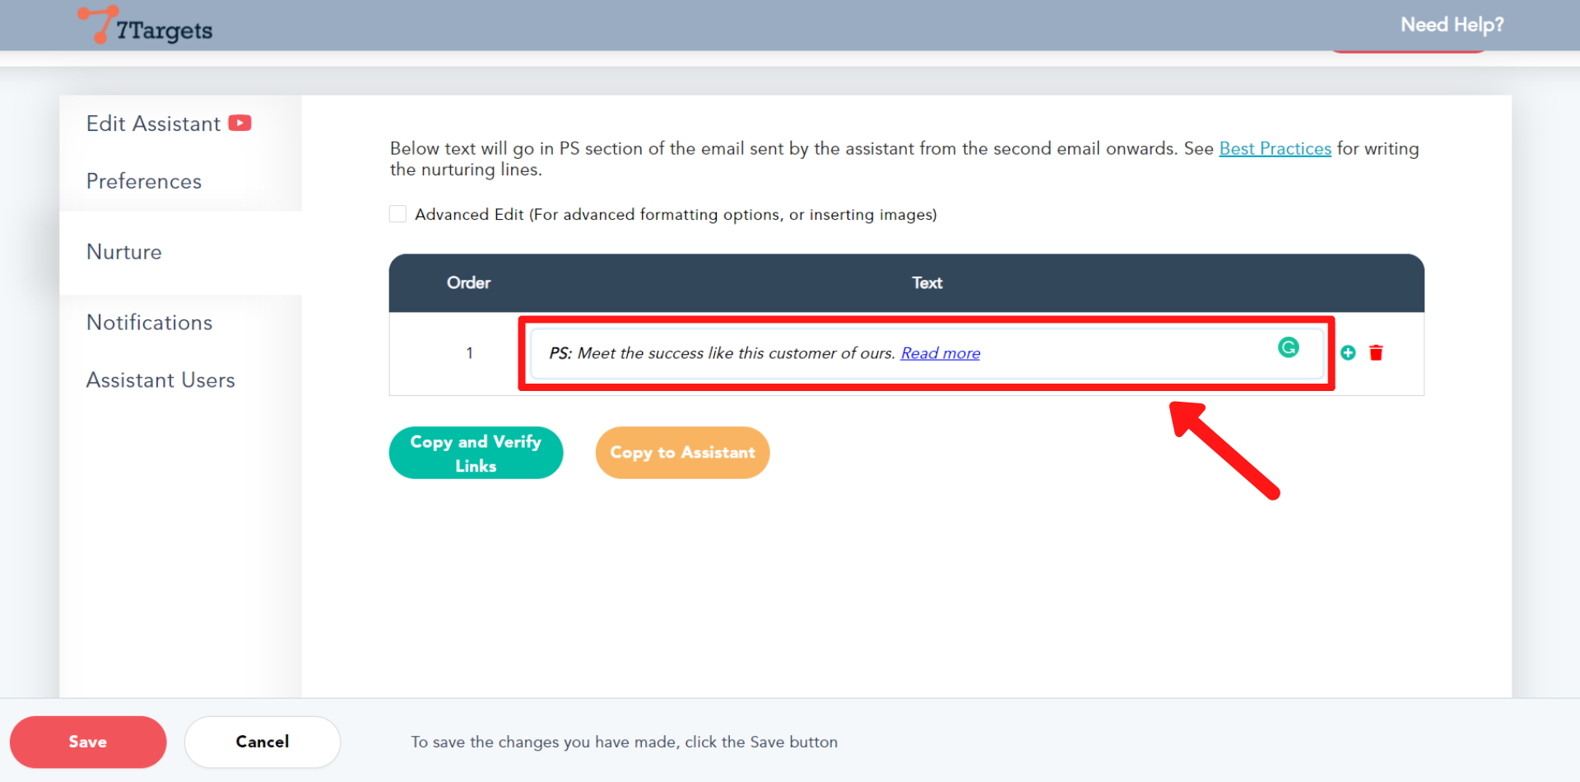Click the 7Targets logo

point(146,26)
